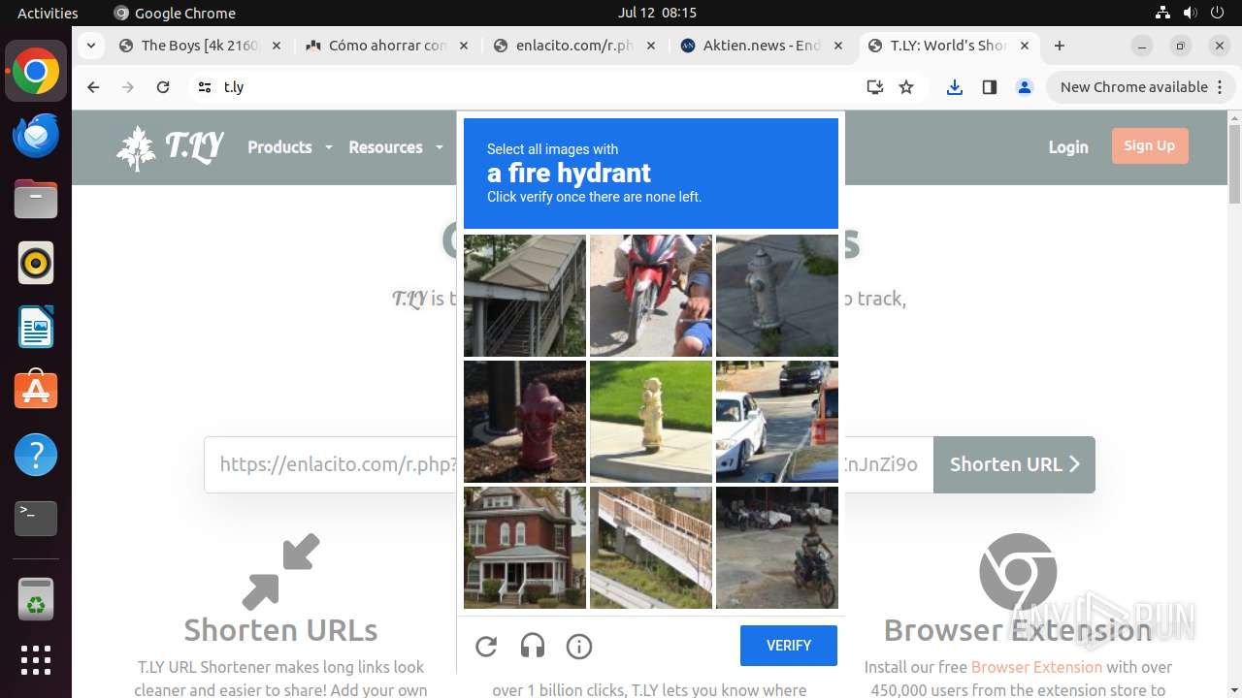Click the T.LY logo
This screenshot has width=1242, height=698.
click(170, 147)
